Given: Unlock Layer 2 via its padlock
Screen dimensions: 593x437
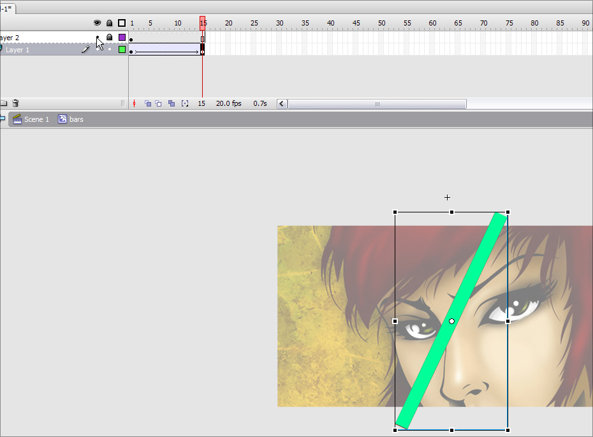Looking at the screenshot, I should [x=109, y=38].
